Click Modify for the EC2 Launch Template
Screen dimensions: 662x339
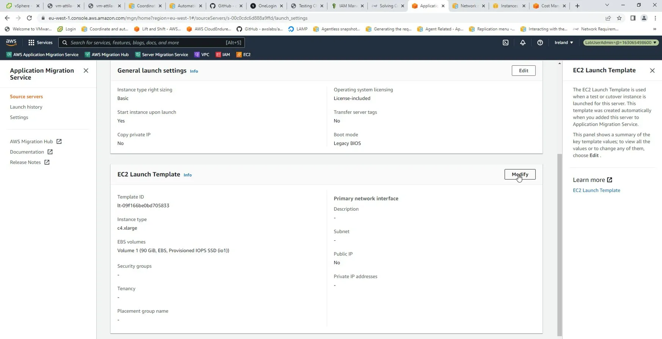520,174
